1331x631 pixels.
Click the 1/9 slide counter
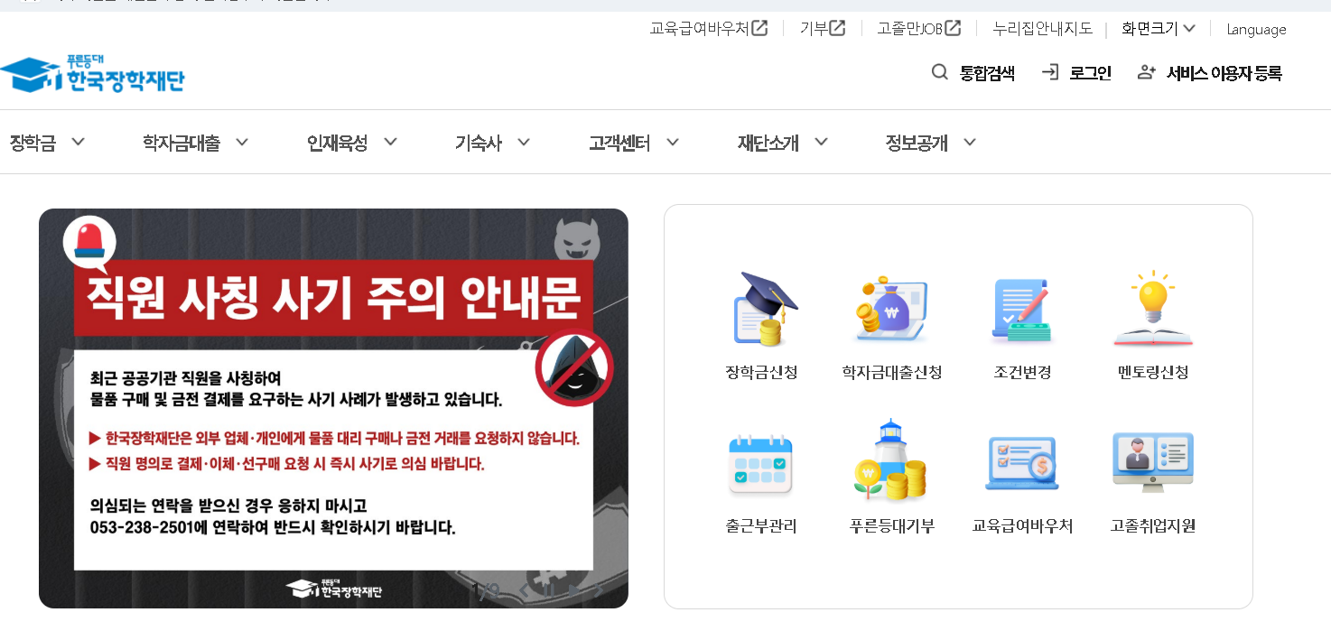486,590
